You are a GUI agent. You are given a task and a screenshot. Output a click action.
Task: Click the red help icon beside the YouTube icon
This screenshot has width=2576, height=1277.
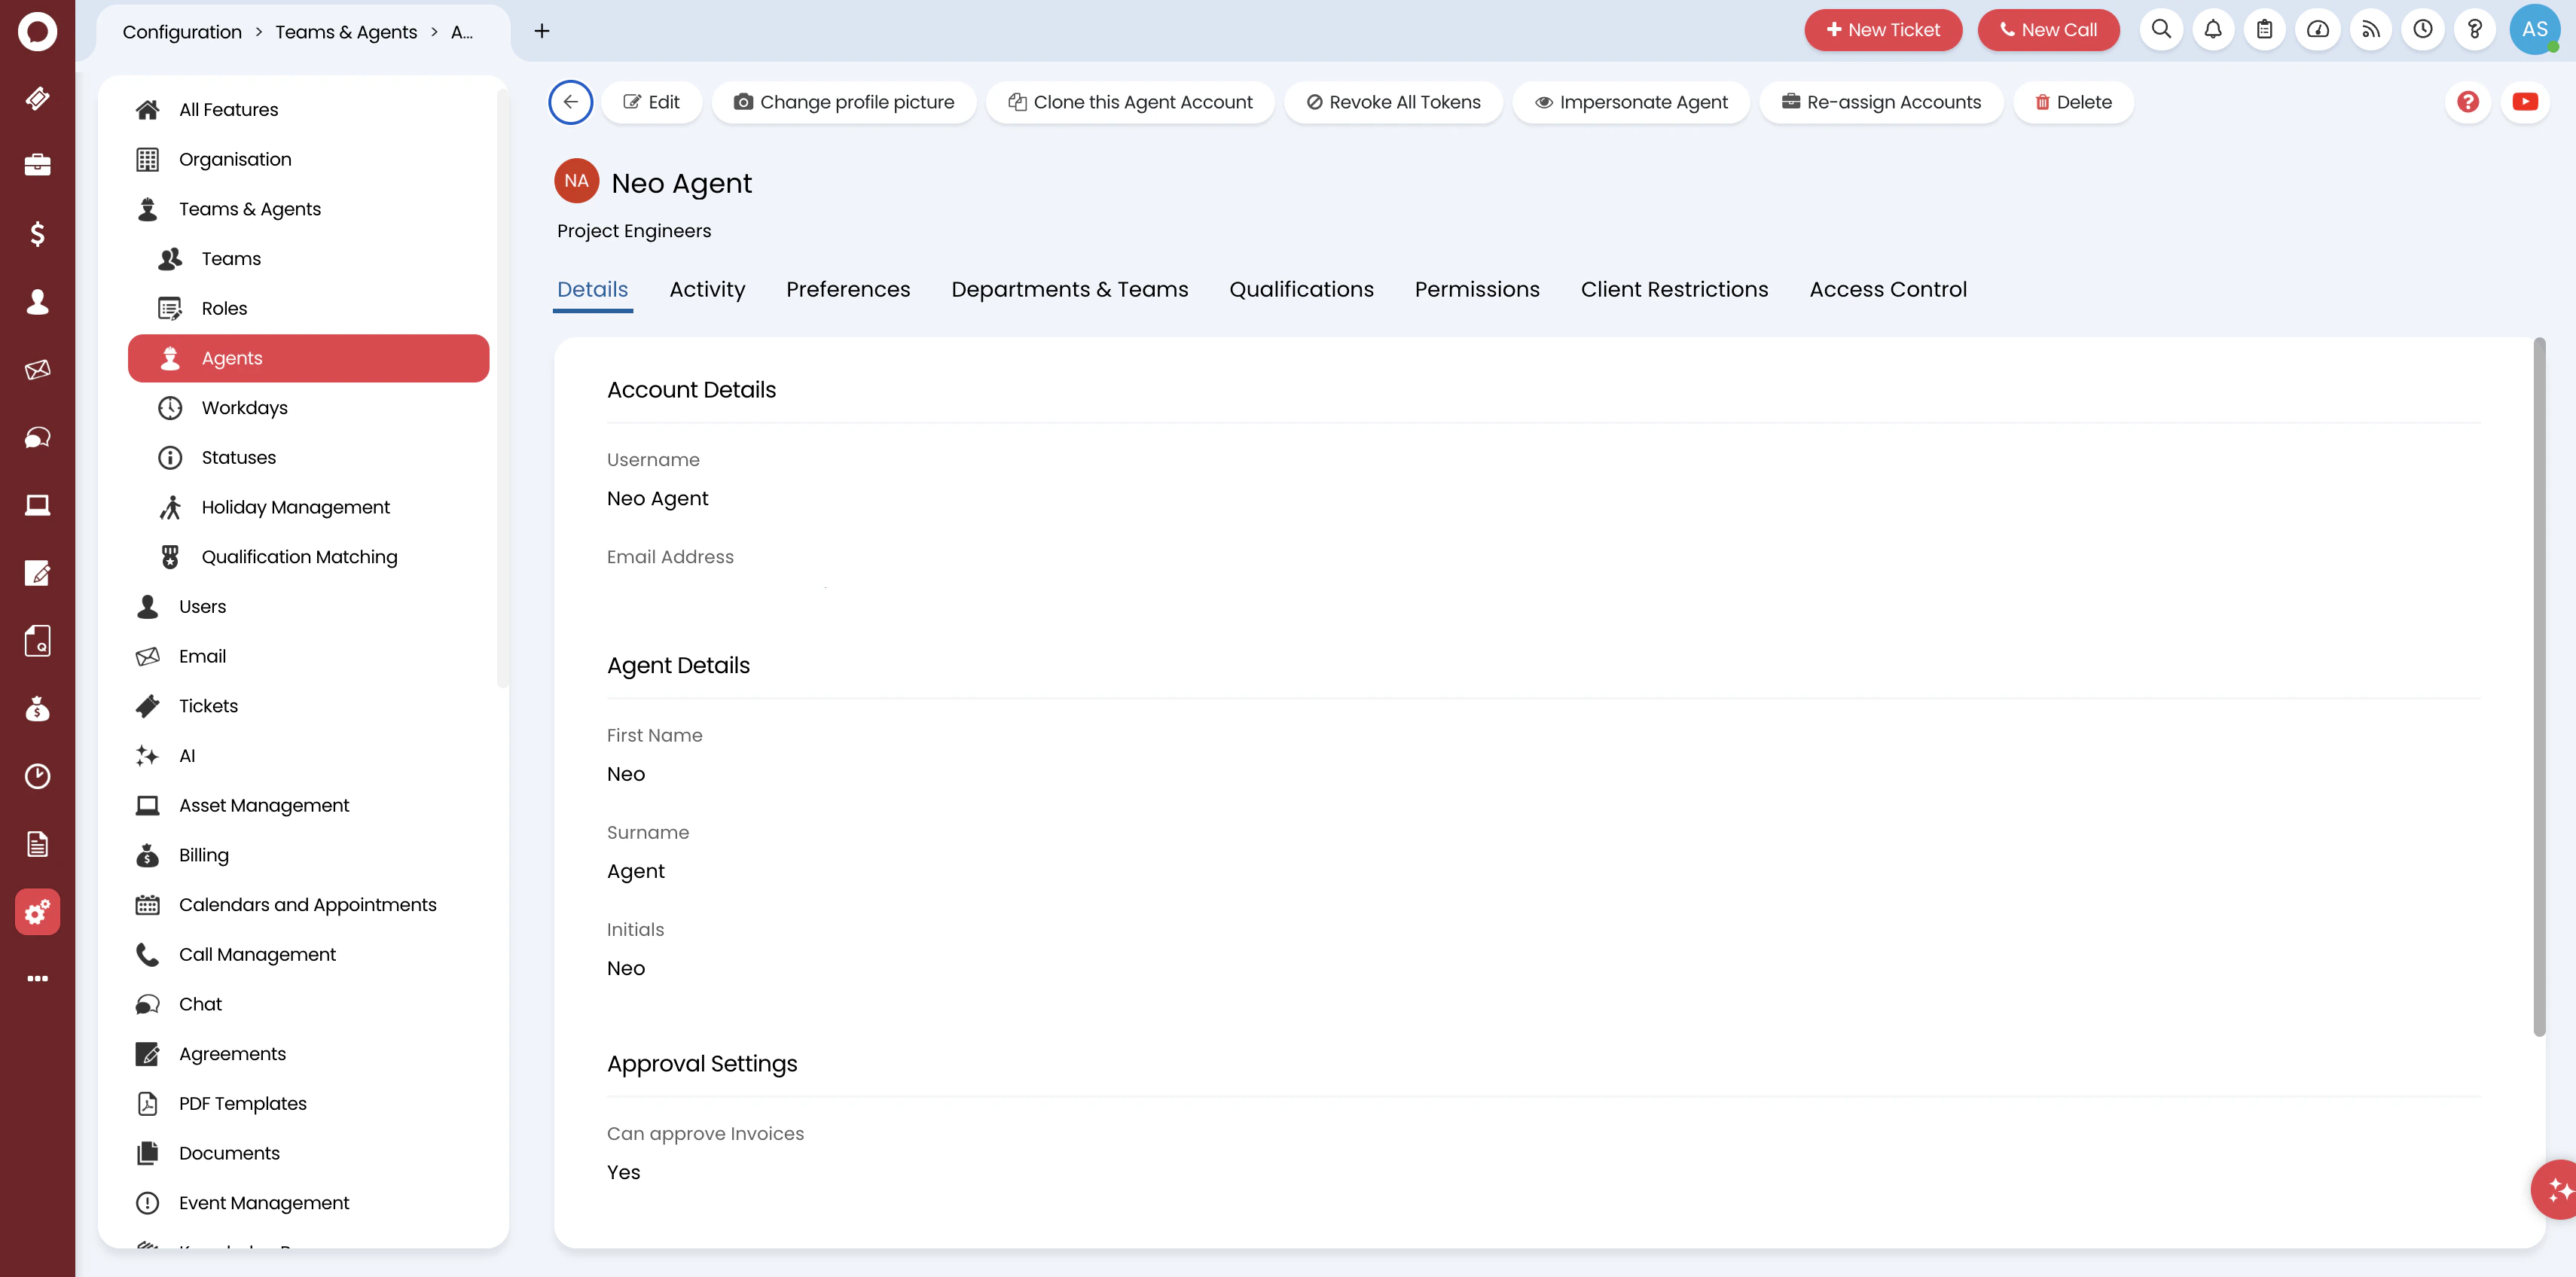(2468, 101)
